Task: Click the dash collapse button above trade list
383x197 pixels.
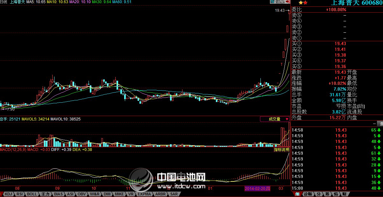Action: click(374, 124)
